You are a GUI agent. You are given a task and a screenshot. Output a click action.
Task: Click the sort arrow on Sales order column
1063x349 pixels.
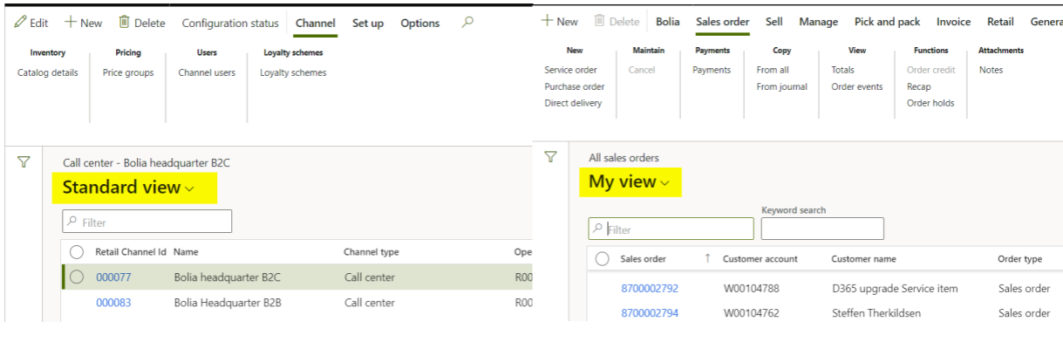tap(707, 258)
